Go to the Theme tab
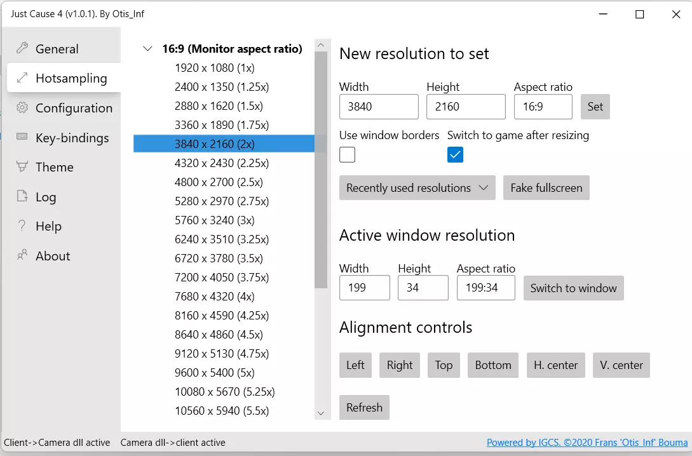The height and width of the screenshot is (456, 692). 64,167
